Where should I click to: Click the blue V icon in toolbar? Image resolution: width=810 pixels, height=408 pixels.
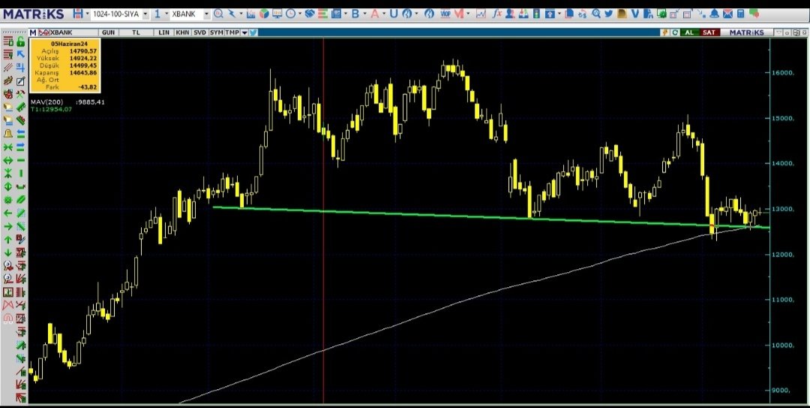click(x=635, y=14)
